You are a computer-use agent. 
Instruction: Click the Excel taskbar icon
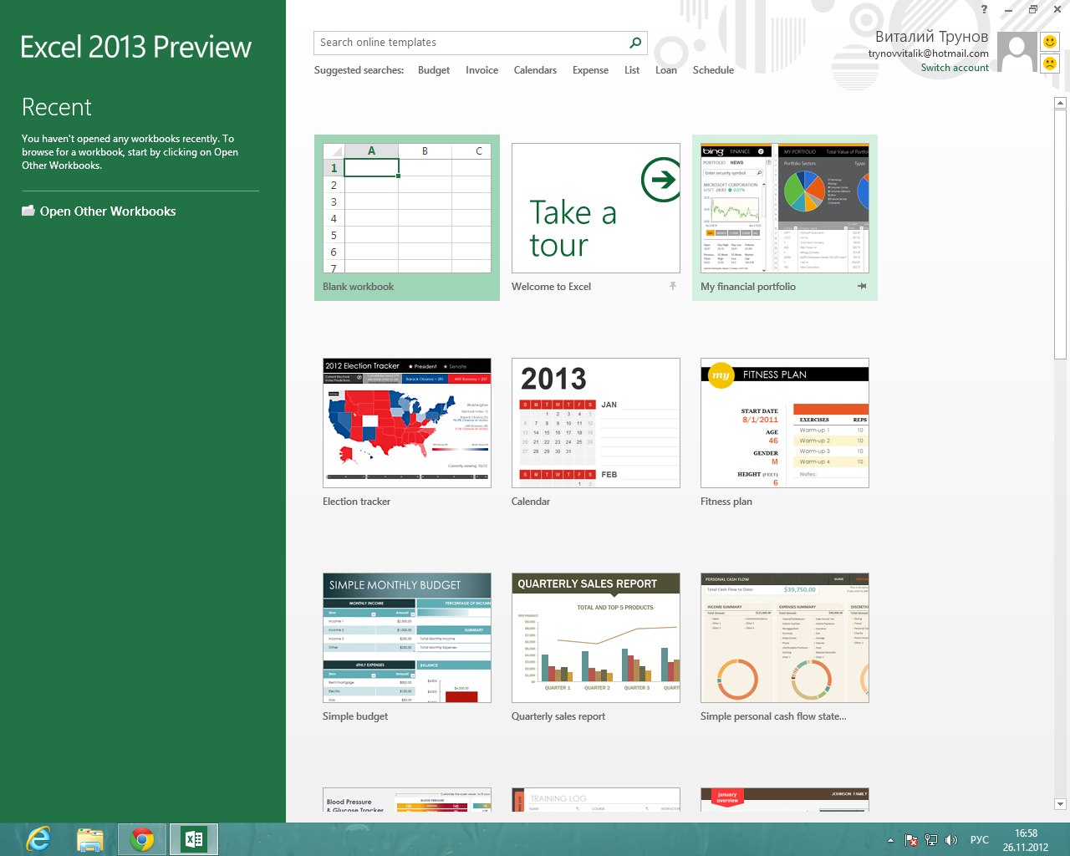coord(194,839)
